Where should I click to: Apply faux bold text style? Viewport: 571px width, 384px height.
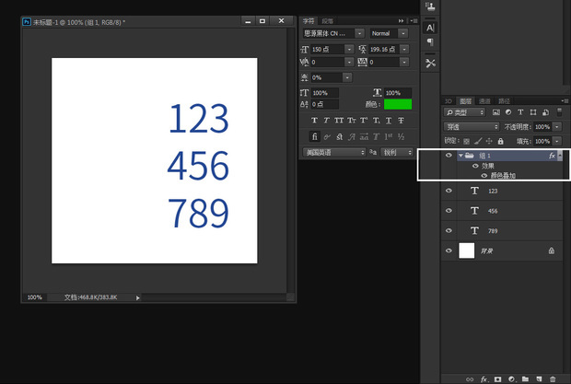coord(315,120)
